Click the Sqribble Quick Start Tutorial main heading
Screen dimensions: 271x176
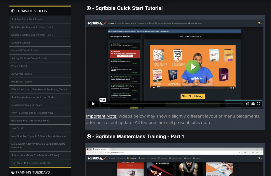129,8
